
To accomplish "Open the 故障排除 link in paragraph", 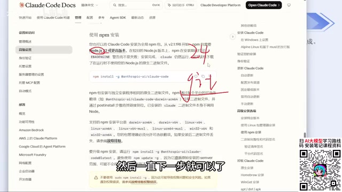I will (x=114, y=141).
